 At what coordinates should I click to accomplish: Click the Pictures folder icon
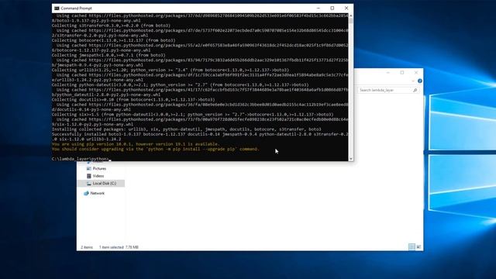(89, 169)
